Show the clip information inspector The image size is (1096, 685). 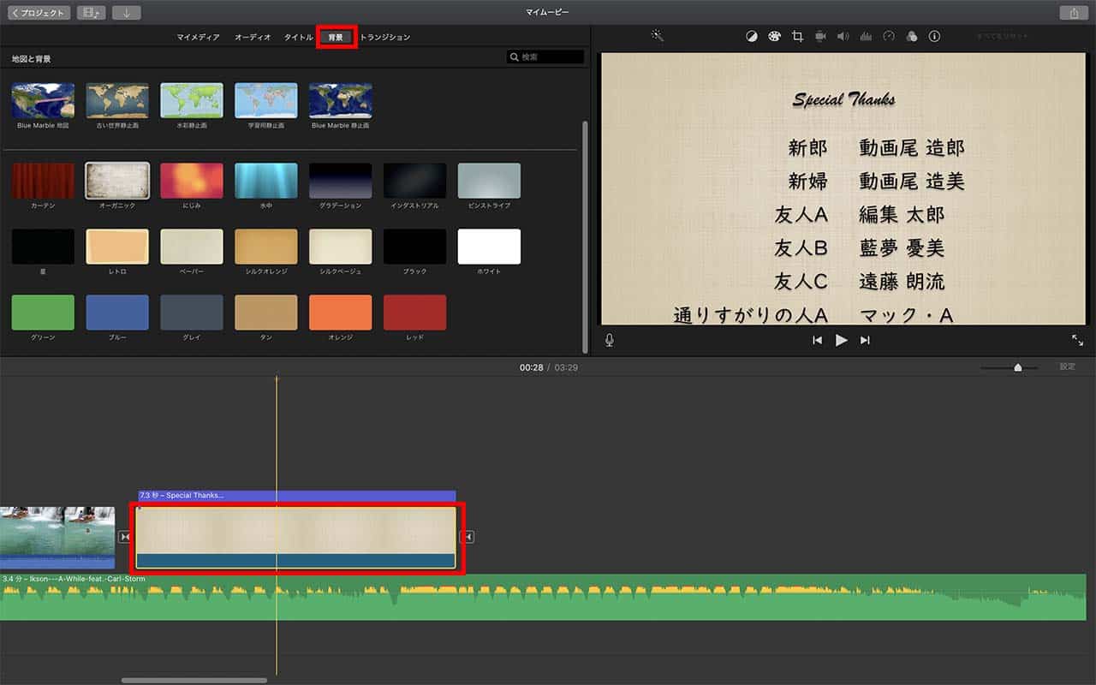pyautogui.click(x=934, y=37)
